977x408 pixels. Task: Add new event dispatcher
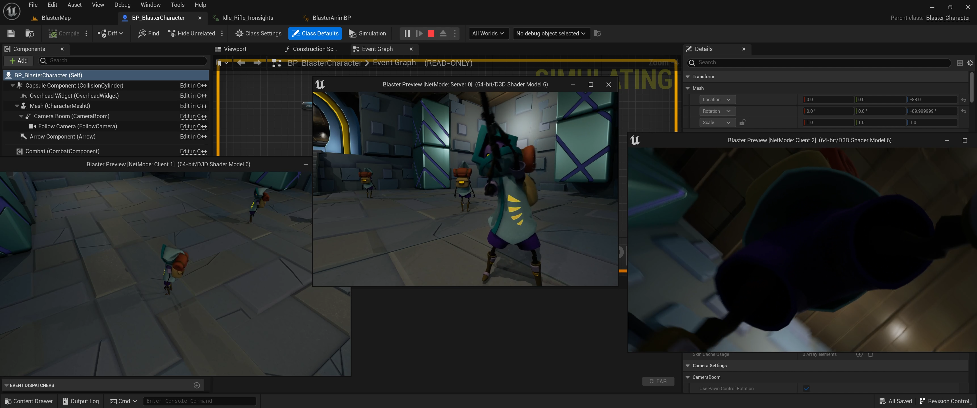pos(197,385)
